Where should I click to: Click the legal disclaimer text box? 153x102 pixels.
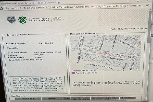[37, 84]
